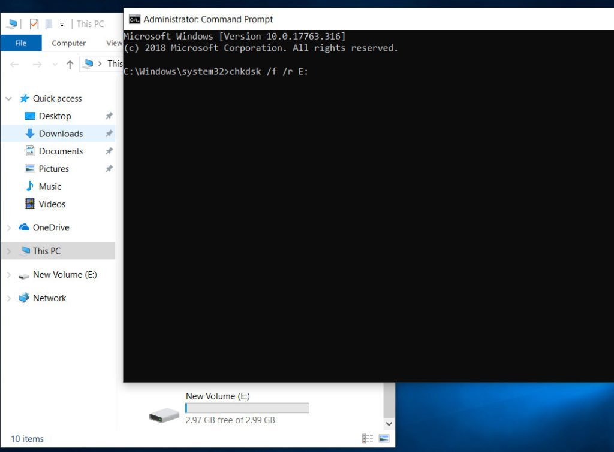Expand the OneDrive tree node
614x452 pixels.
(x=9, y=227)
